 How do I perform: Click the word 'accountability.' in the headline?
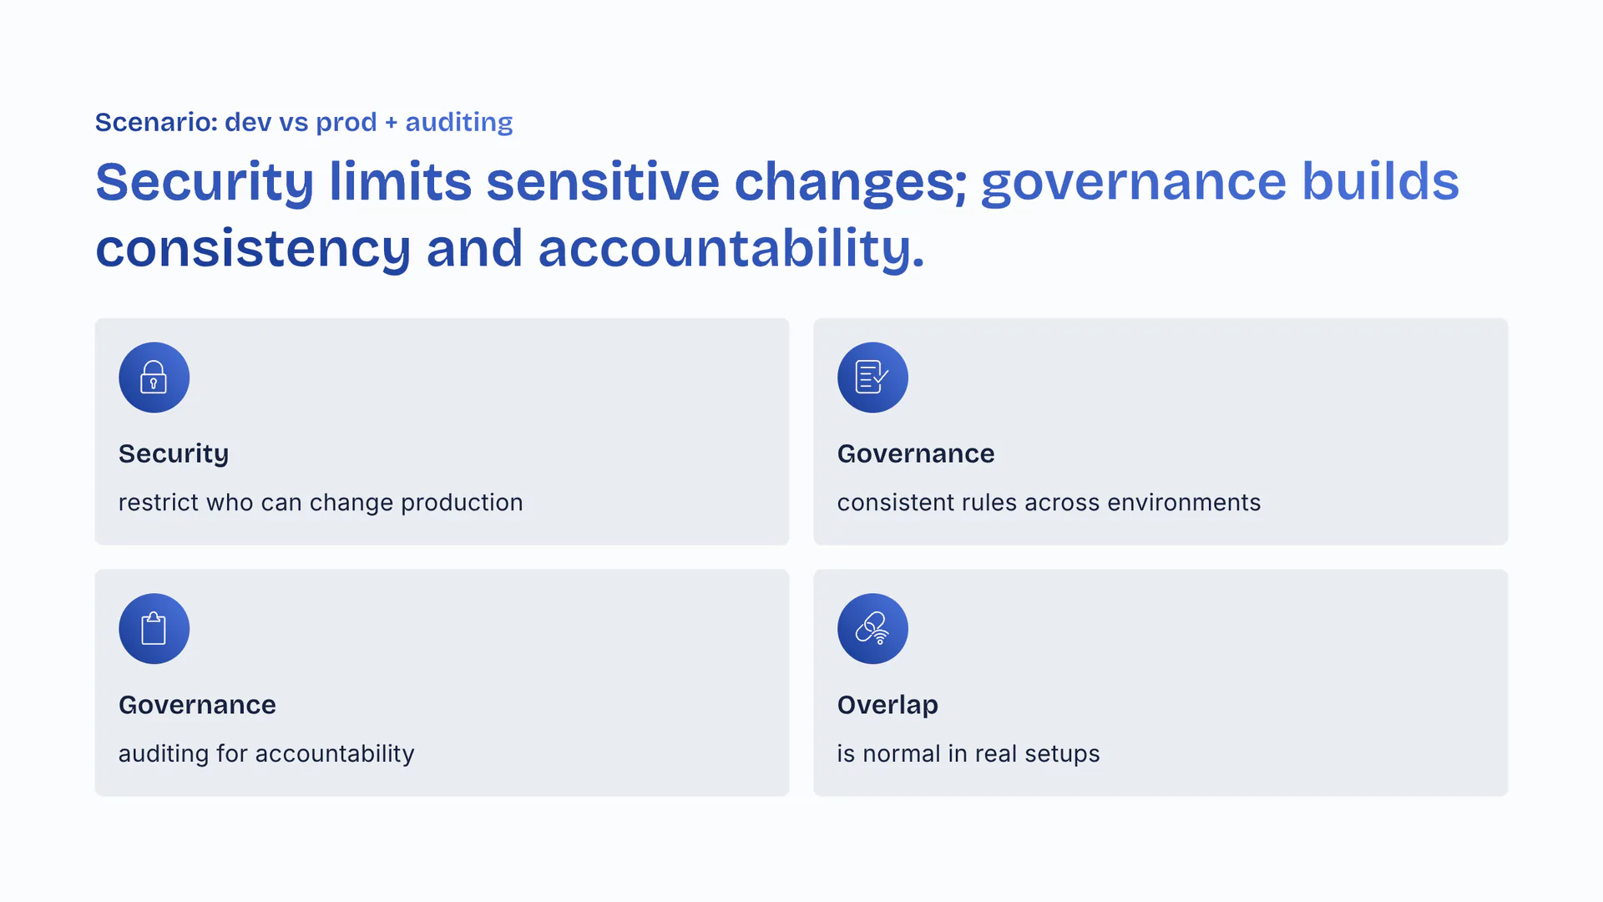pyautogui.click(x=731, y=249)
